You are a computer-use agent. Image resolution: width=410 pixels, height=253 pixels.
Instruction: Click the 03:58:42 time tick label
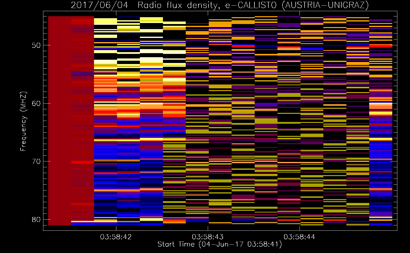click(116, 237)
